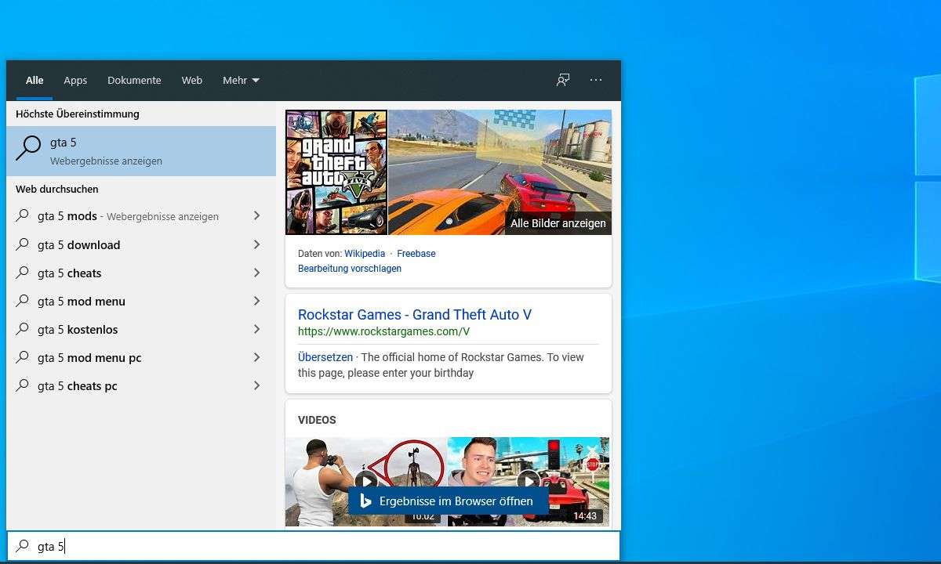Expand the gta 5 mod menu pc arrow

[x=256, y=357]
